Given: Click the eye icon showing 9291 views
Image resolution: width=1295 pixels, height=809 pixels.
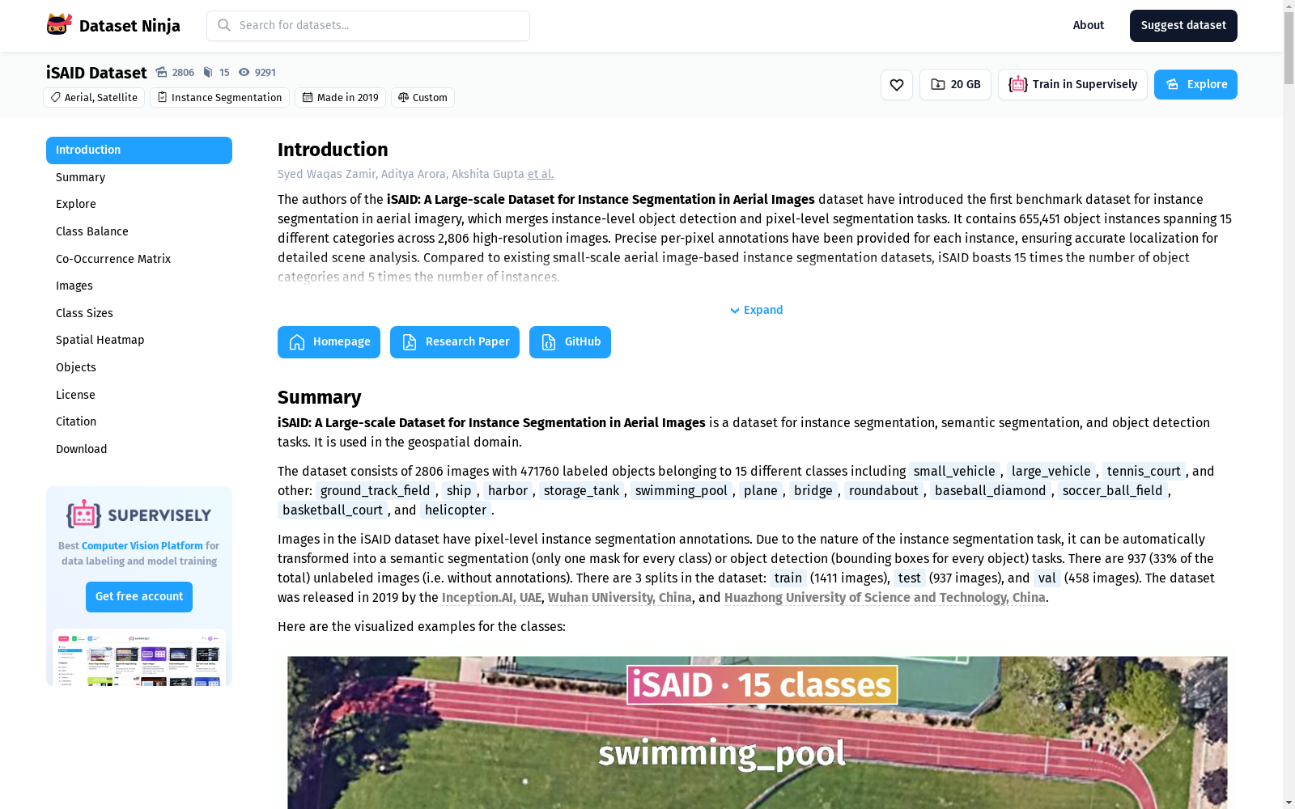Looking at the screenshot, I should [x=244, y=72].
